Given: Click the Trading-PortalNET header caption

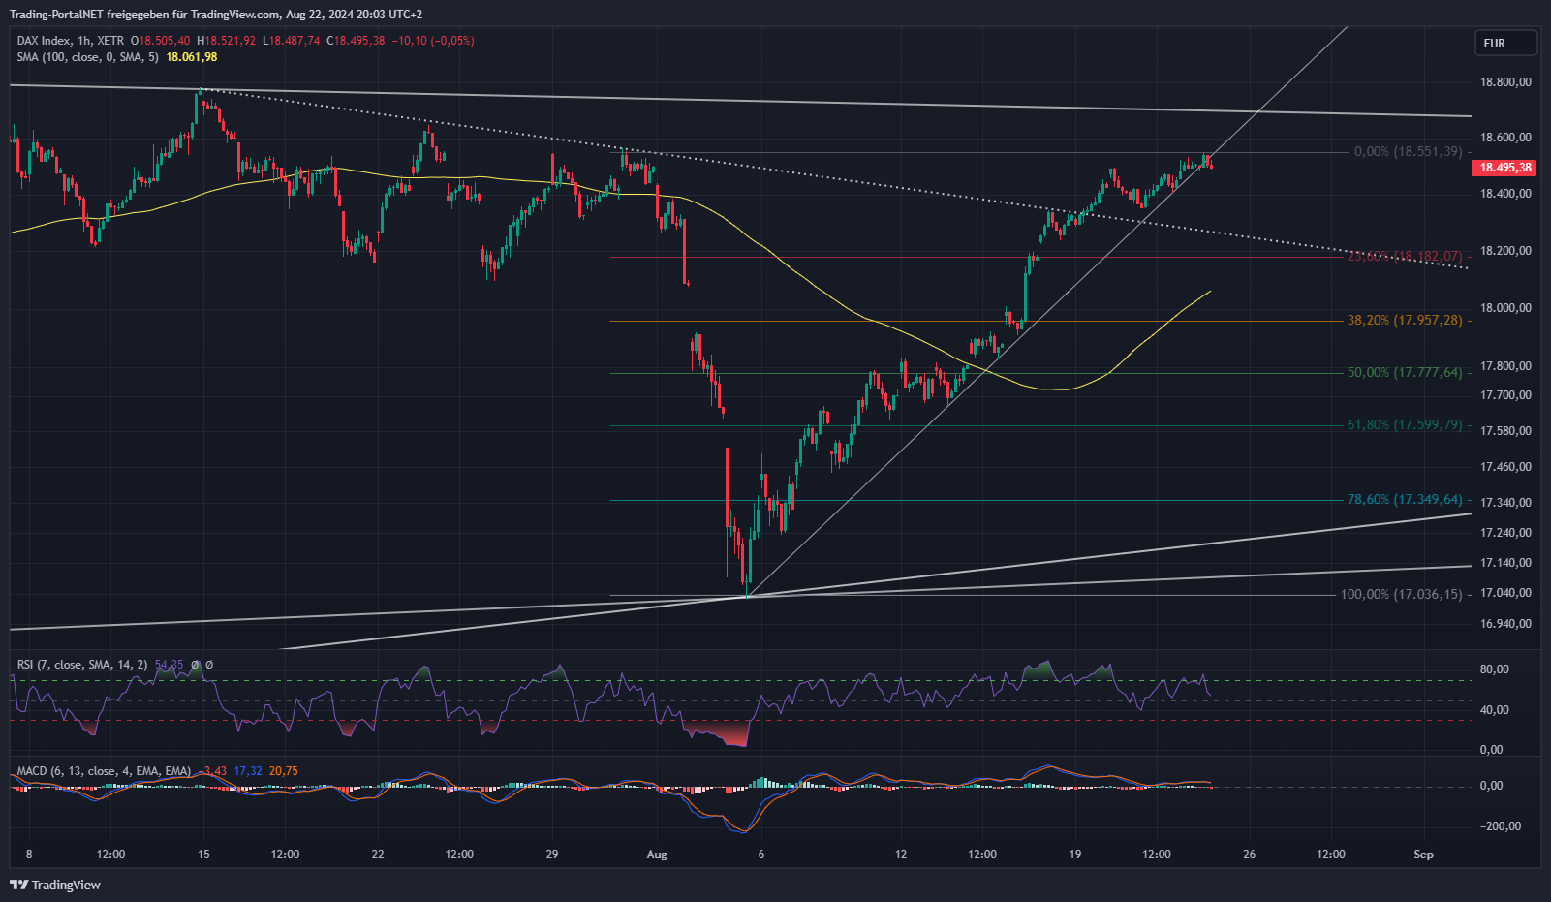Looking at the screenshot, I should tap(215, 15).
